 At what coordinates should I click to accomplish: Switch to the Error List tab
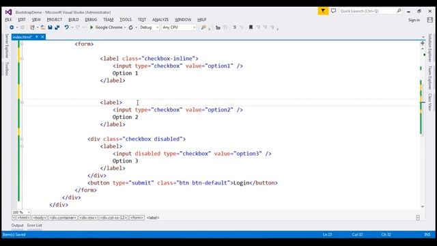pos(35,225)
